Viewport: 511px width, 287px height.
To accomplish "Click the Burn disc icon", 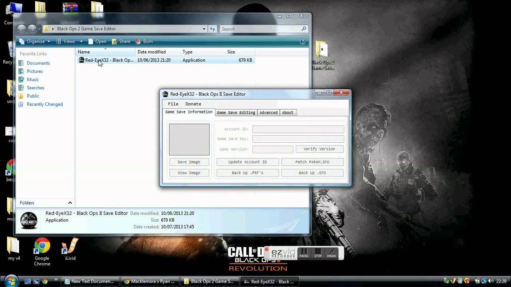I will 139,41.
